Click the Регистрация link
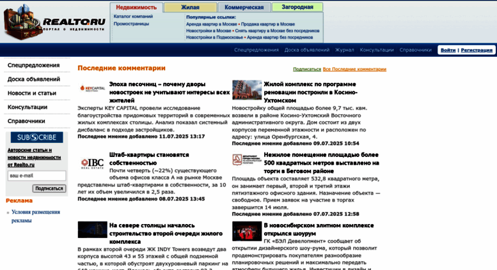This screenshot has height=270, width=497. coord(477,50)
